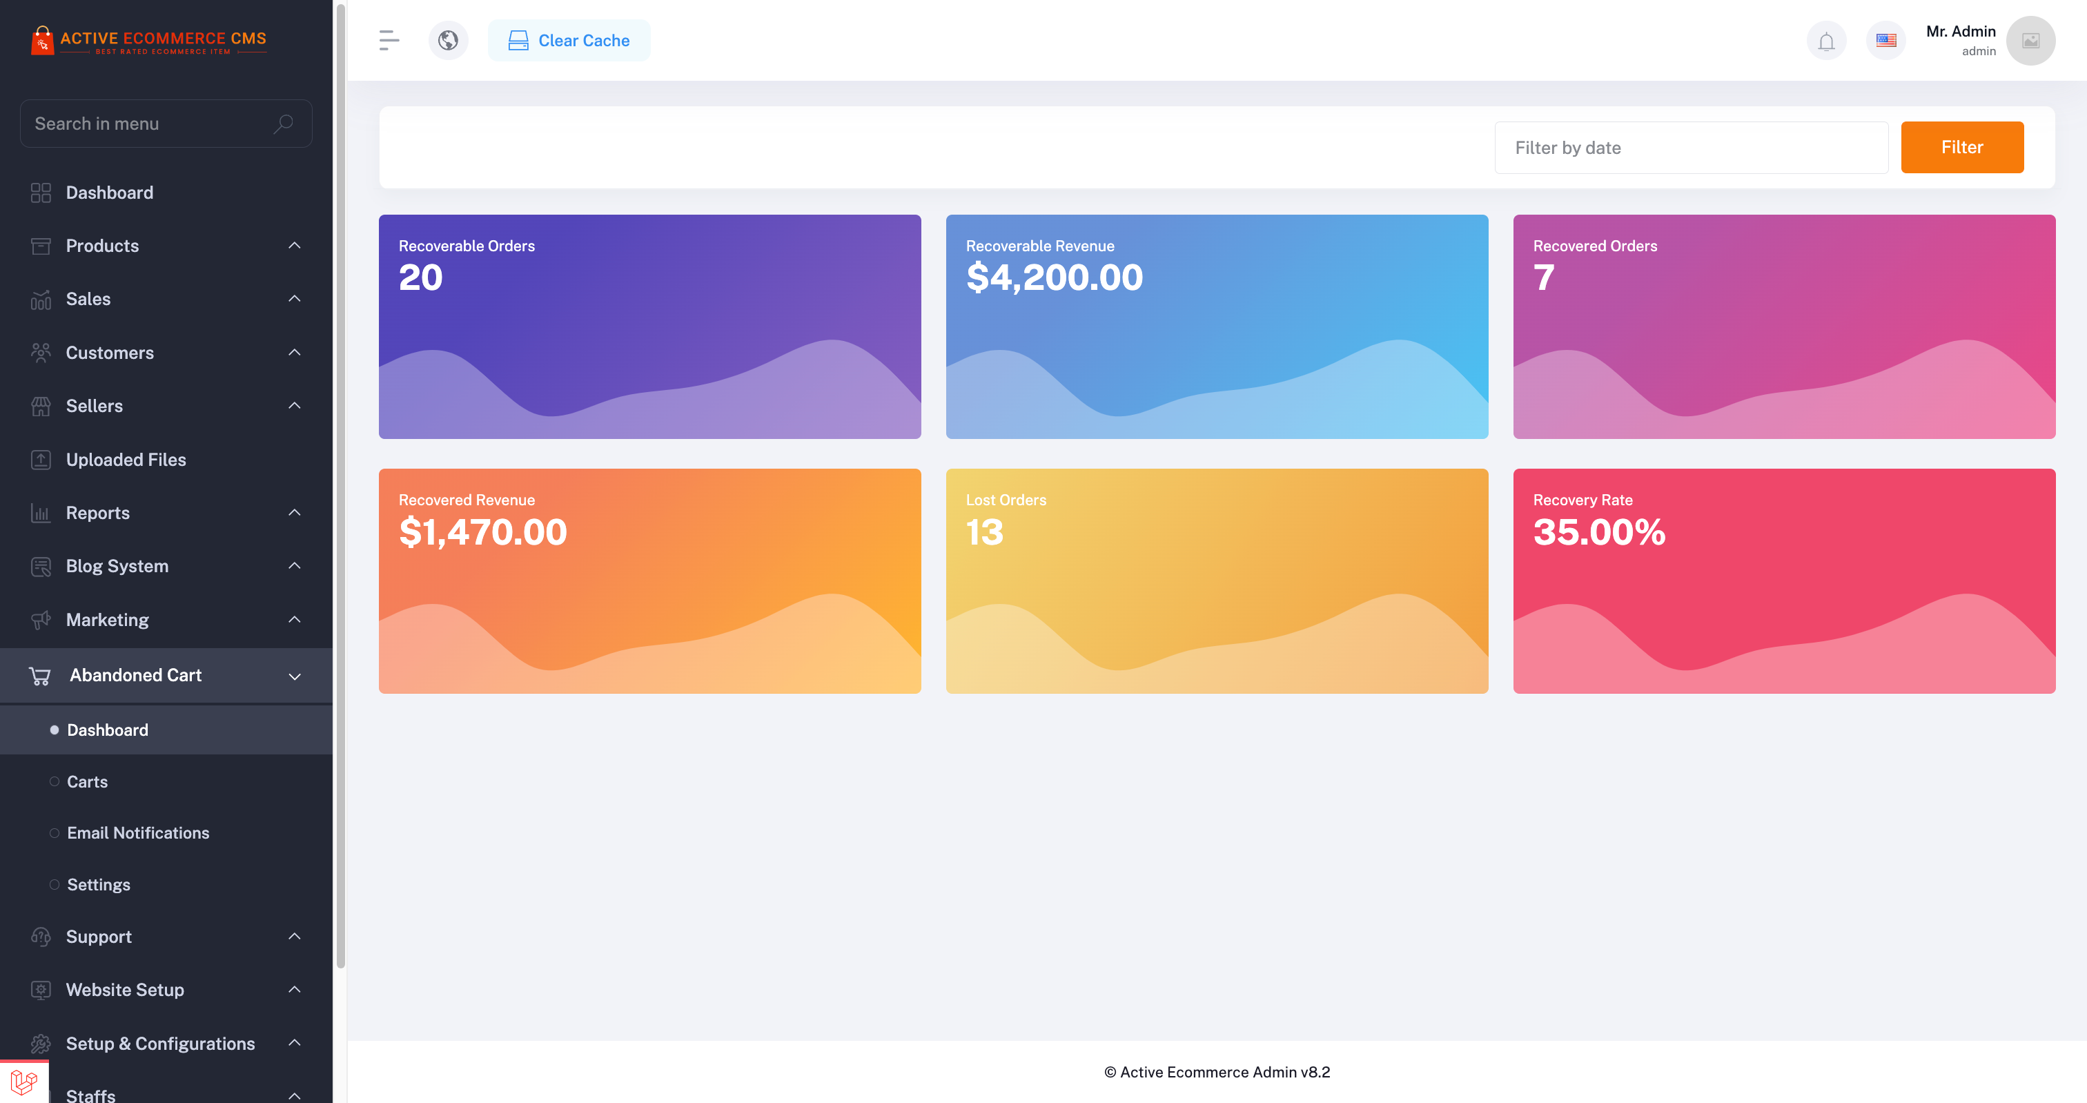Expand the Support menu chevron
Screen dimensions: 2087x1103
coord(294,936)
